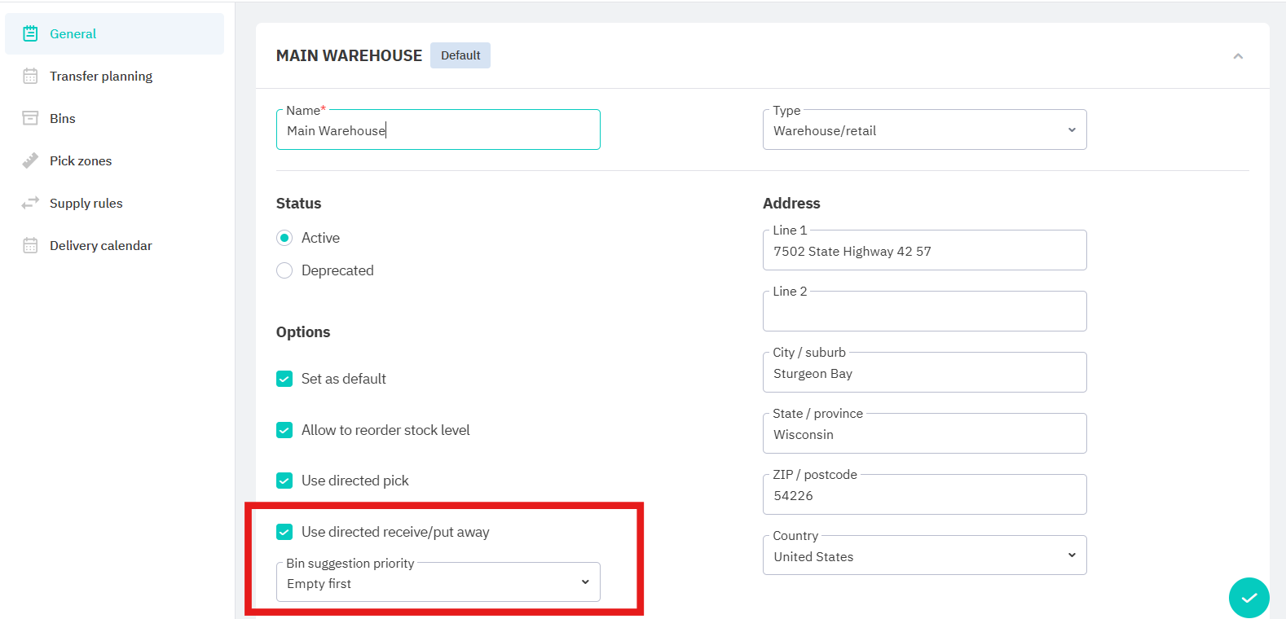Viewport: 1286px width, 619px height.
Task: Open the Bin suggestion priority dropdown
Action: (x=438, y=583)
